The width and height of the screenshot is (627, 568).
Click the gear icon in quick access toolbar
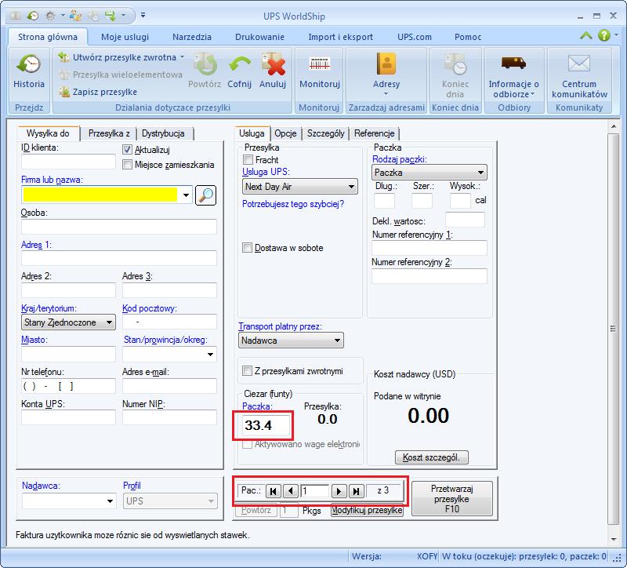tap(50, 16)
